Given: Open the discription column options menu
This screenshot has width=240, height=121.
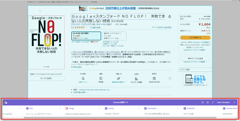Looking at the screenshot, I should [x=178, y=108].
